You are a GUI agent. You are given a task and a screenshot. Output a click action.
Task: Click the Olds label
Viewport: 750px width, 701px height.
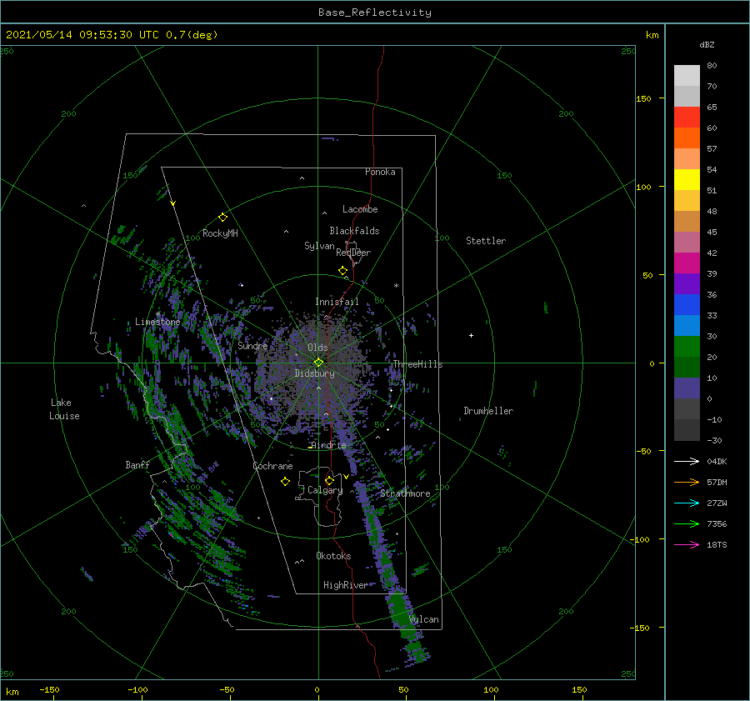(x=317, y=348)
